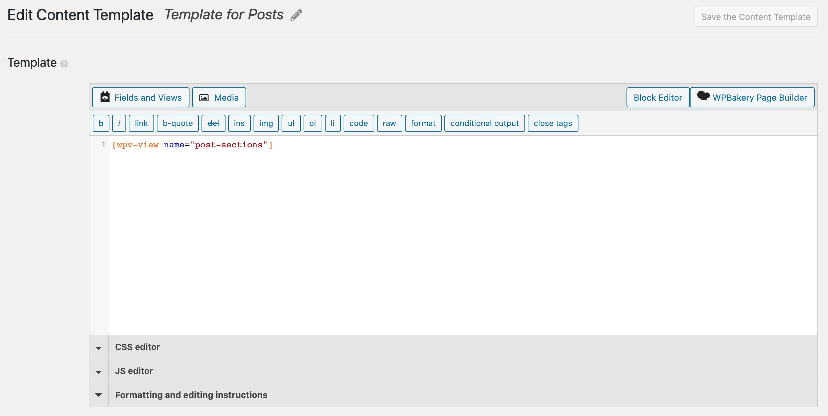Screen dimensions: 828x416
Task: Insert del strikethrough tag
Action: [214, 123]
